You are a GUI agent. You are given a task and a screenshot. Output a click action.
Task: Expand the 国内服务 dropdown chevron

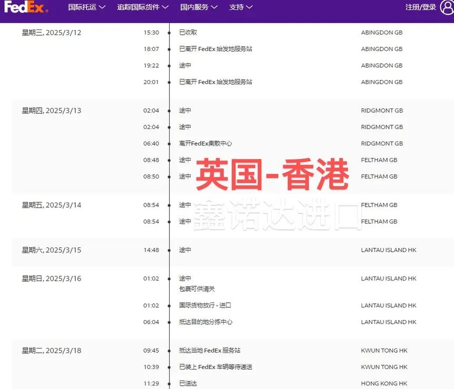(x=215, y=7)
